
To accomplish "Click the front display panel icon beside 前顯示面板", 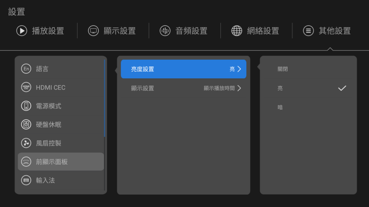I will pyautogui.click(x=26, y=162).
